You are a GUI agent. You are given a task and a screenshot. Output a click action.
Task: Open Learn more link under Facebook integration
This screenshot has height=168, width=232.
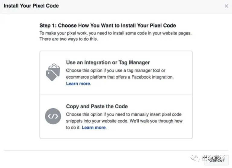(78, 84)
